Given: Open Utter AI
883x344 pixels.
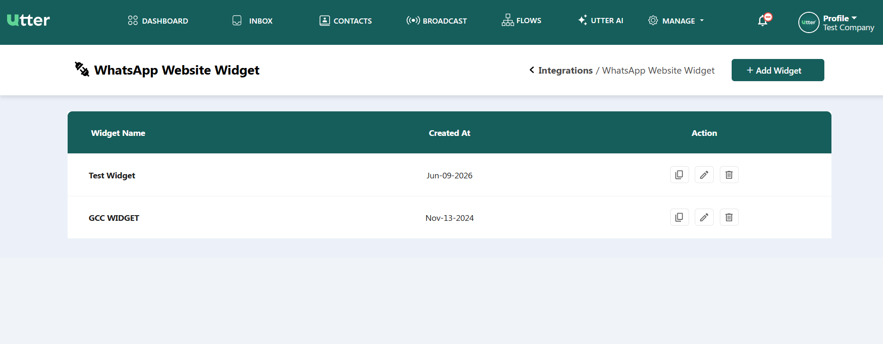Looking at the screenshot, I should click(x=601, y=20).
